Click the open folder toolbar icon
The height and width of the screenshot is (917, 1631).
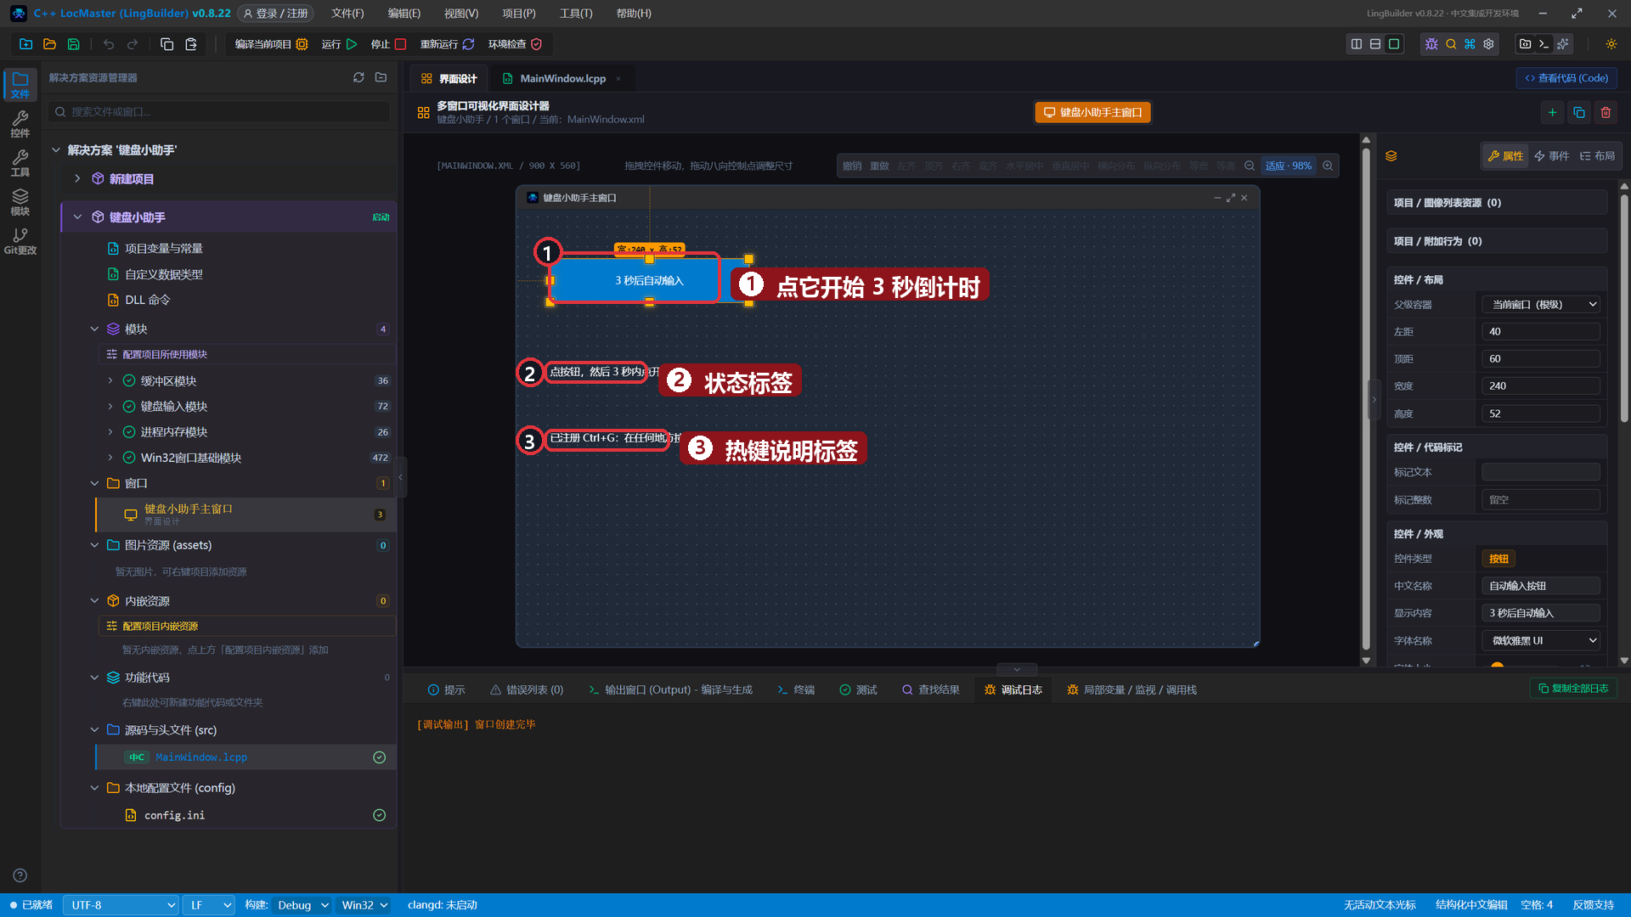pyautogui.click(x=49, y=44)
